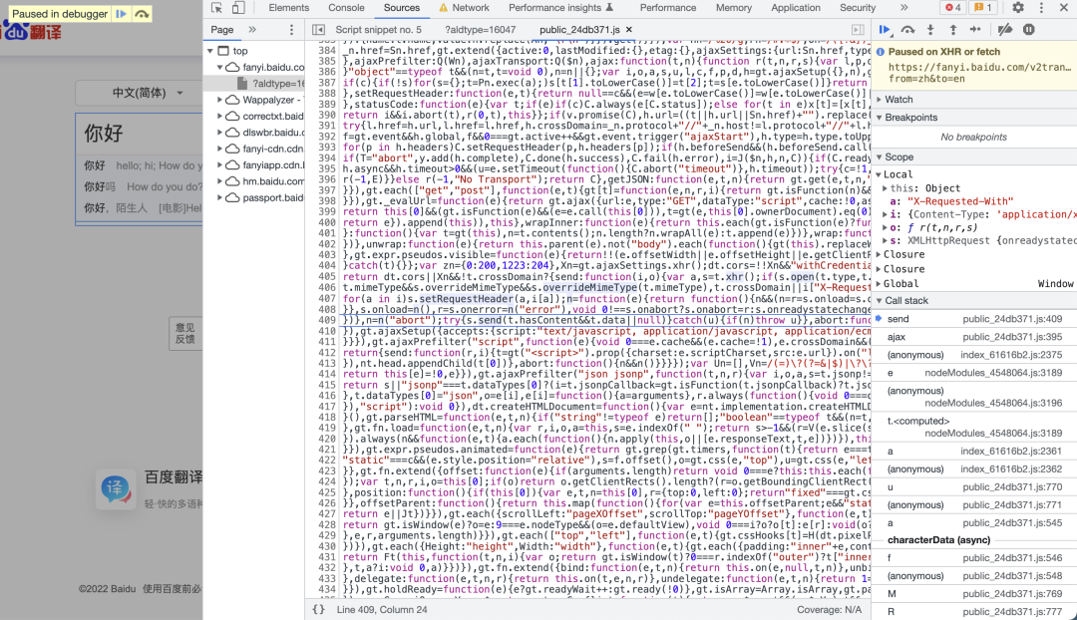
Task: Expand passport.baidu tree node
Action: pyautogui.click(x=219, y=197)
